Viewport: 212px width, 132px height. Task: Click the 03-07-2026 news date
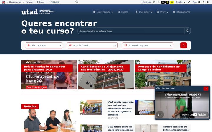click(x=112, y=118)
